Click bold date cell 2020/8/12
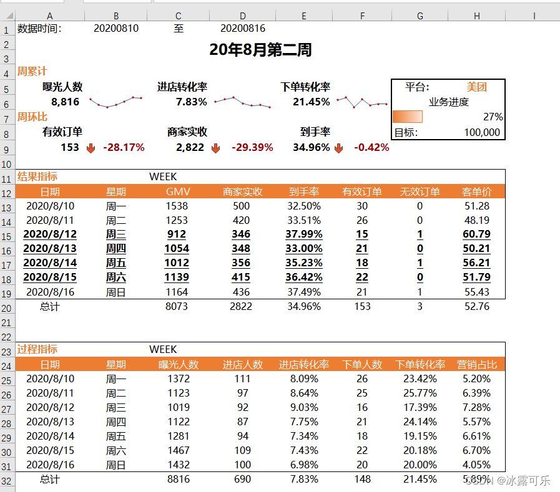 [x=50, y=234]
